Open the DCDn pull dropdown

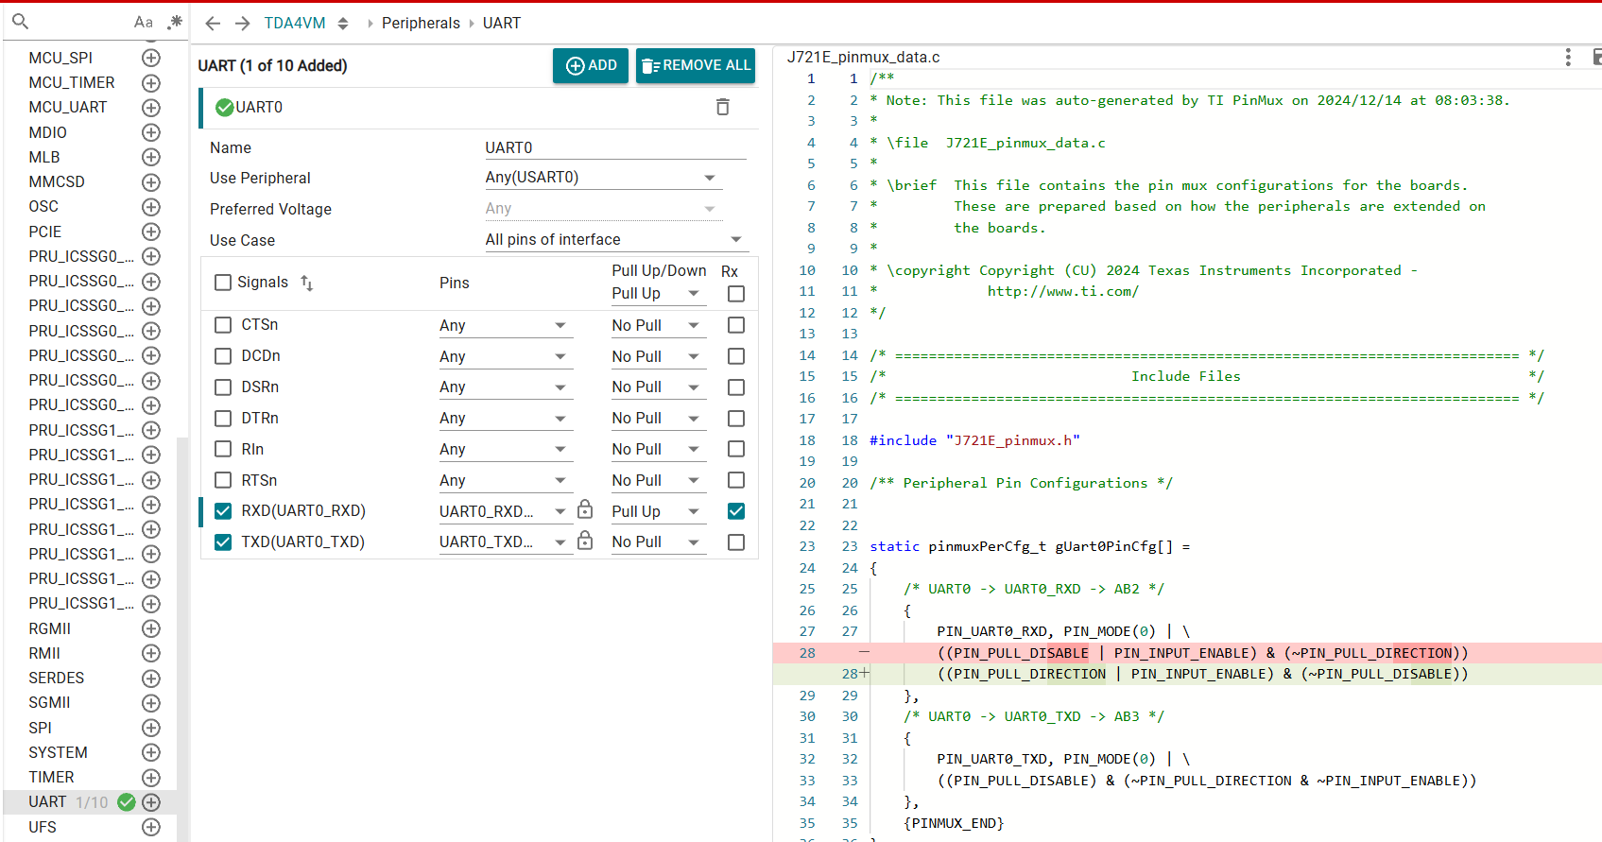point(658,357)
